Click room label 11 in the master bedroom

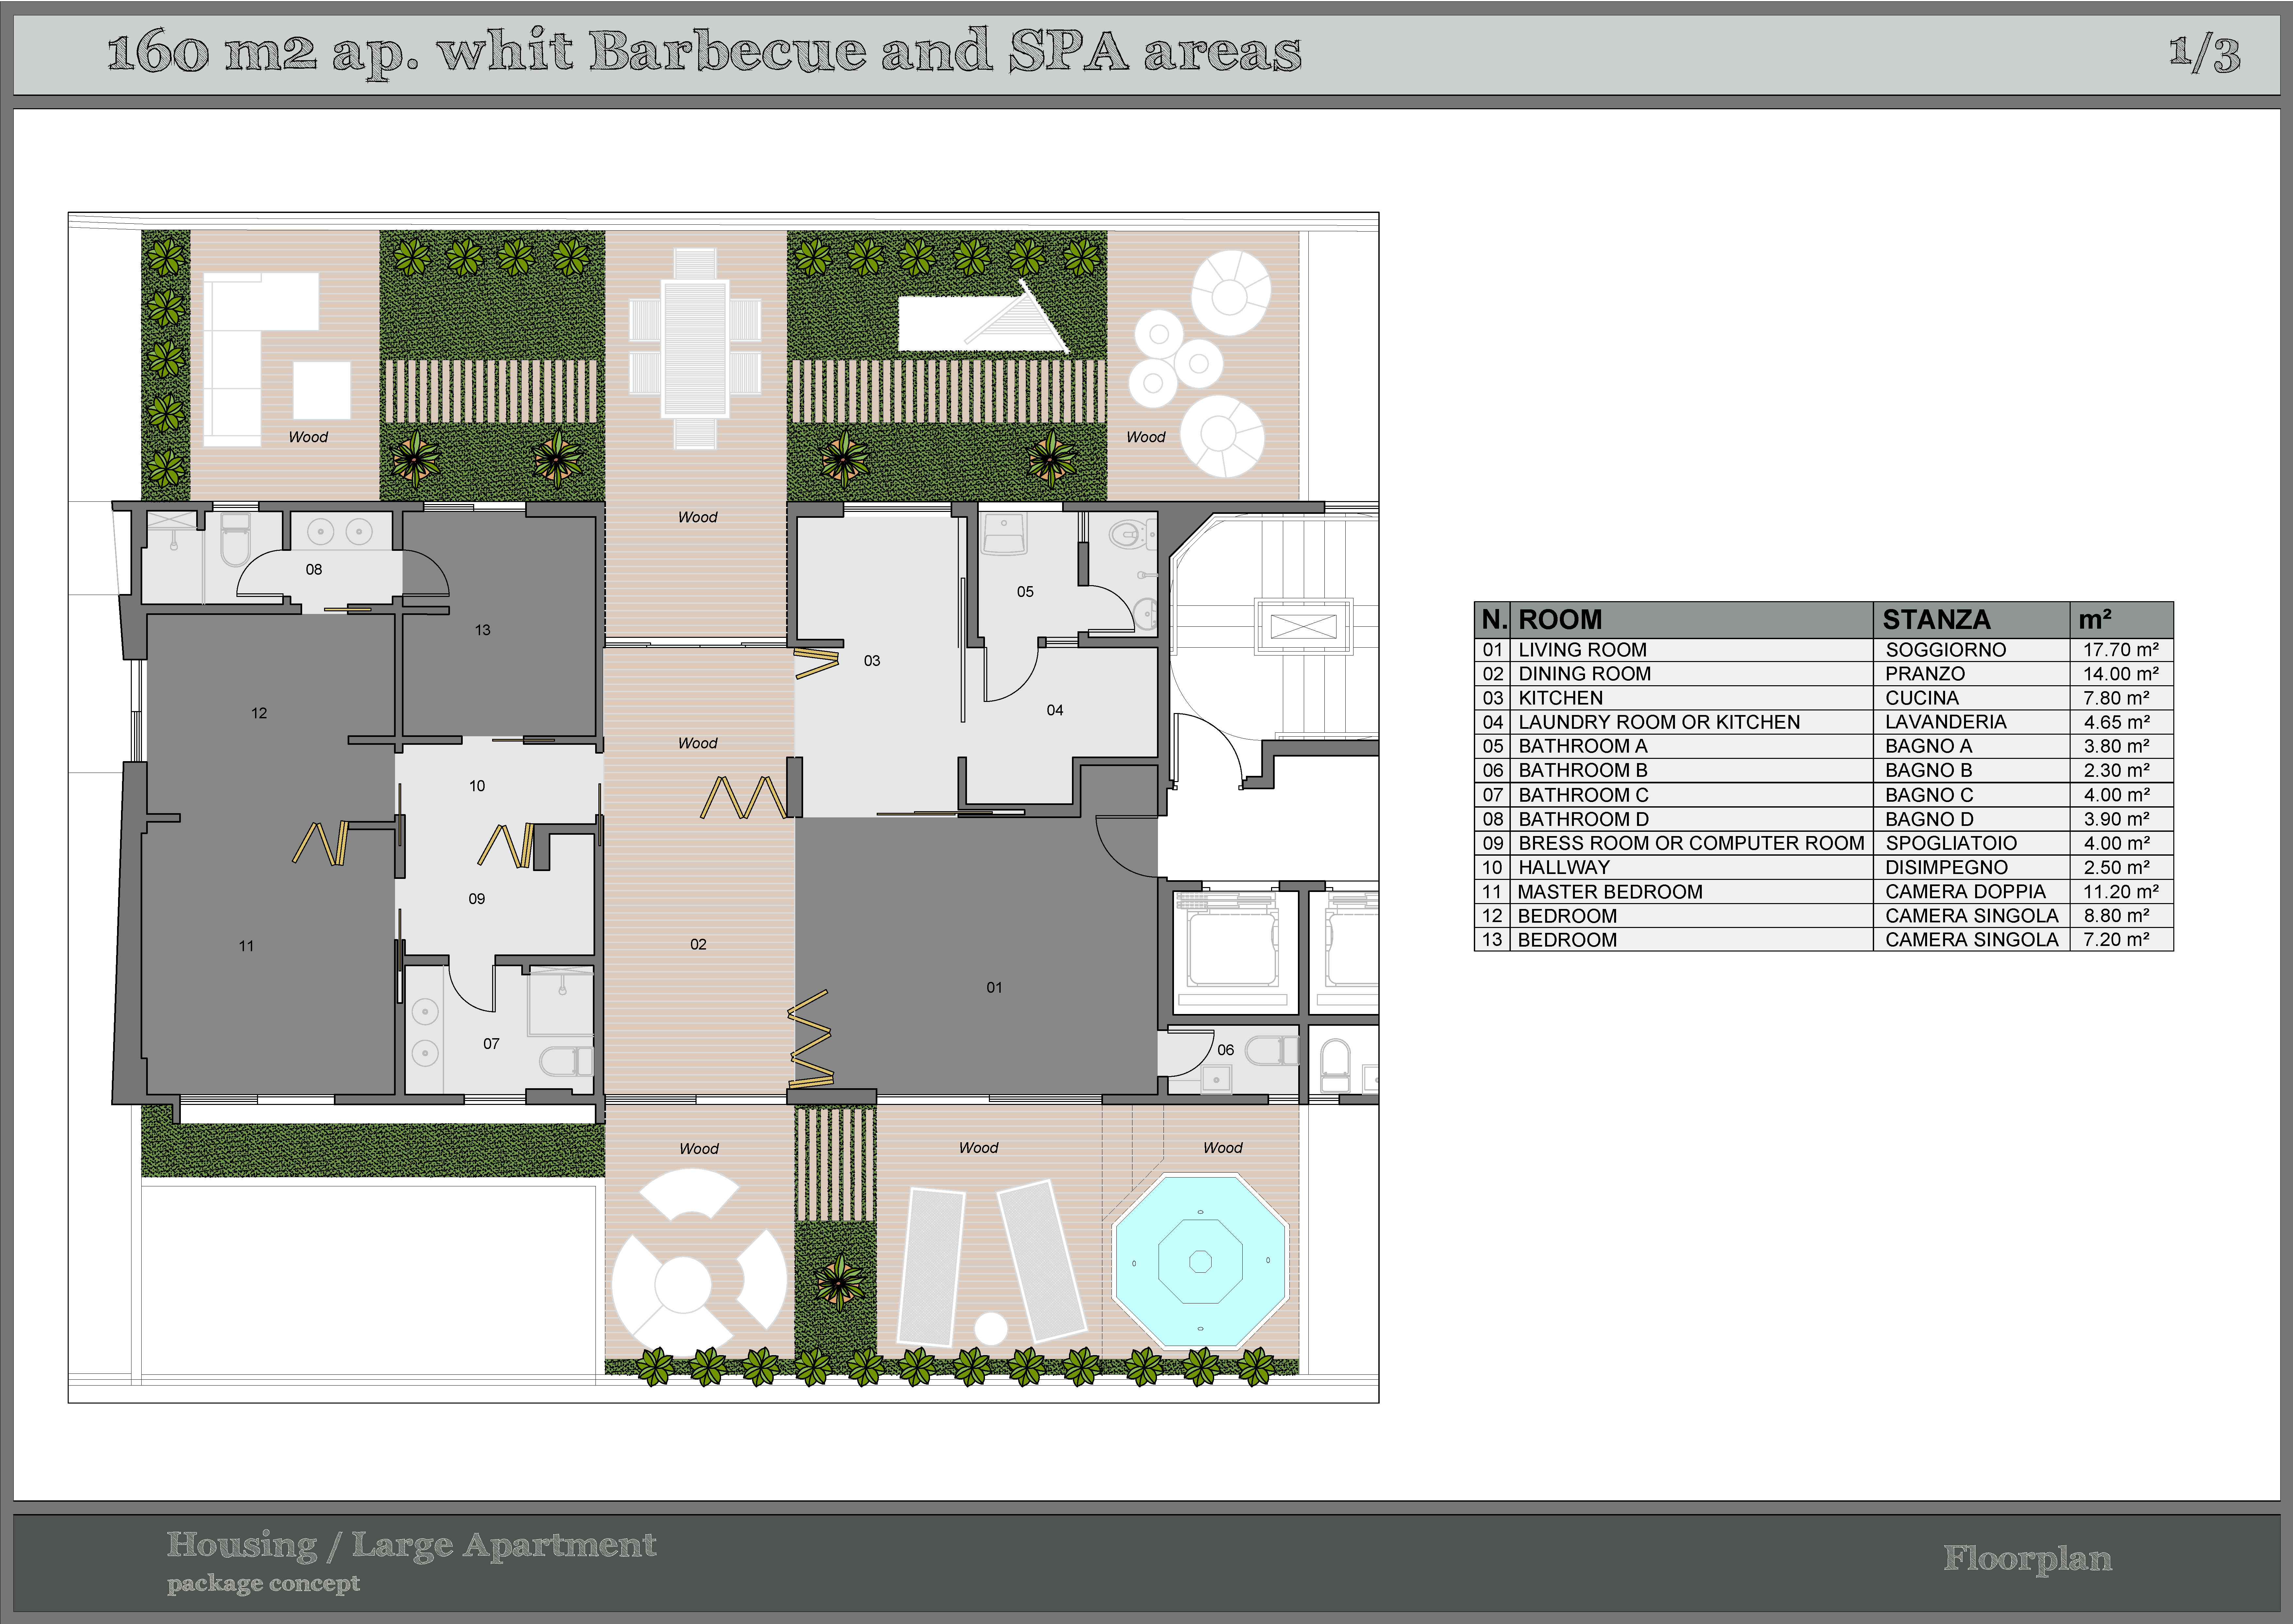(x=246, y=946)
